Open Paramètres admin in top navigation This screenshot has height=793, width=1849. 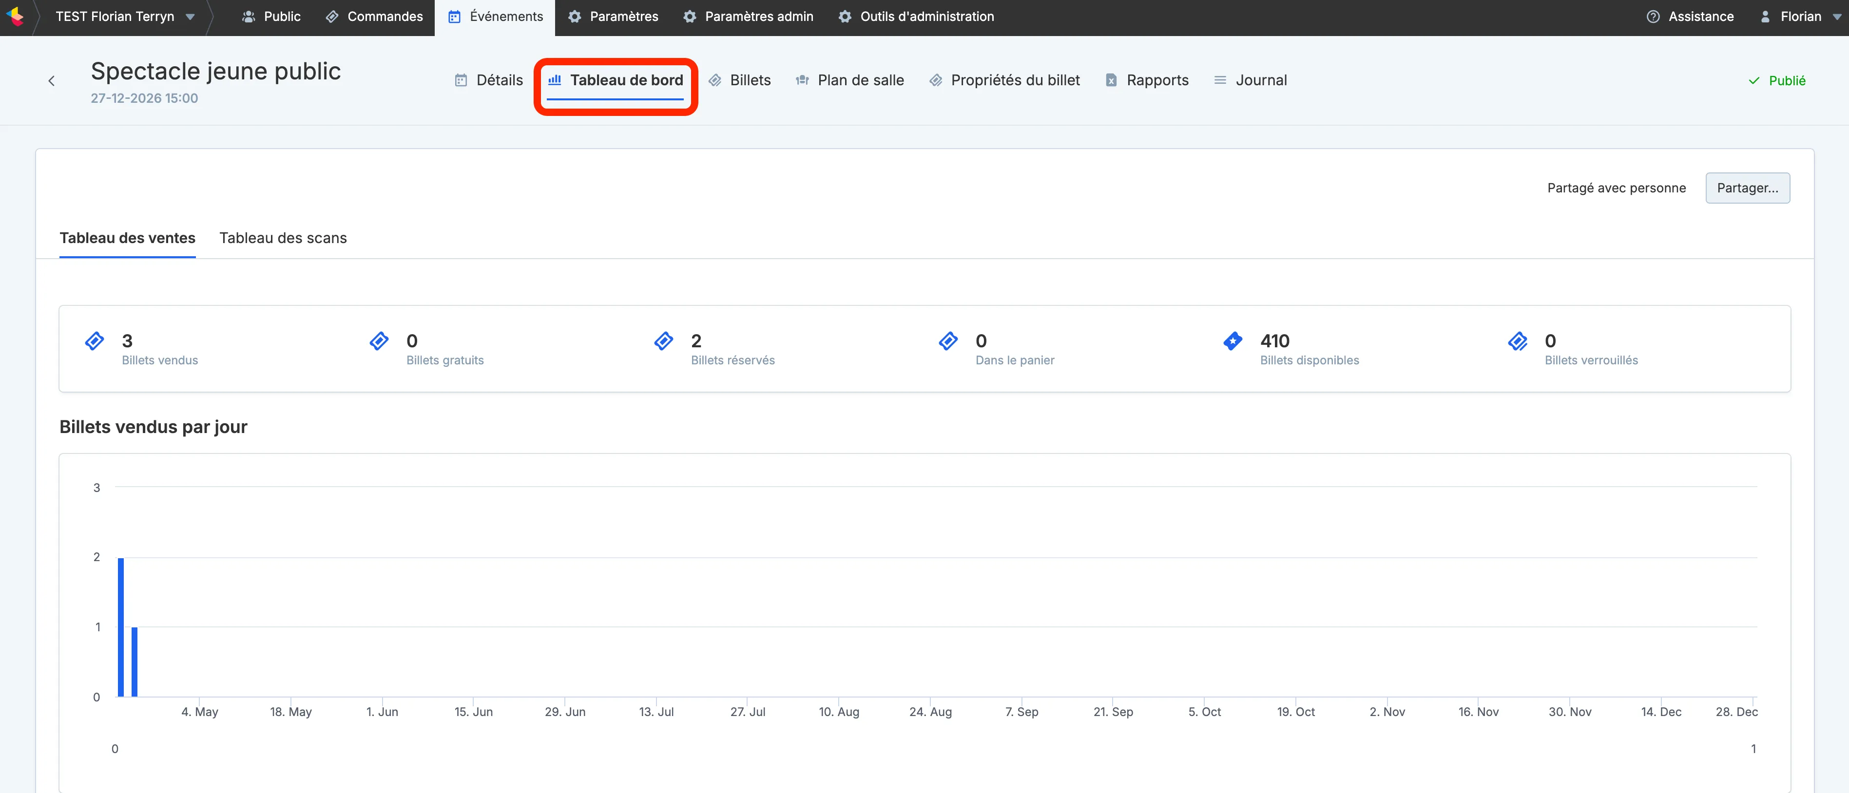coord(748,17)
